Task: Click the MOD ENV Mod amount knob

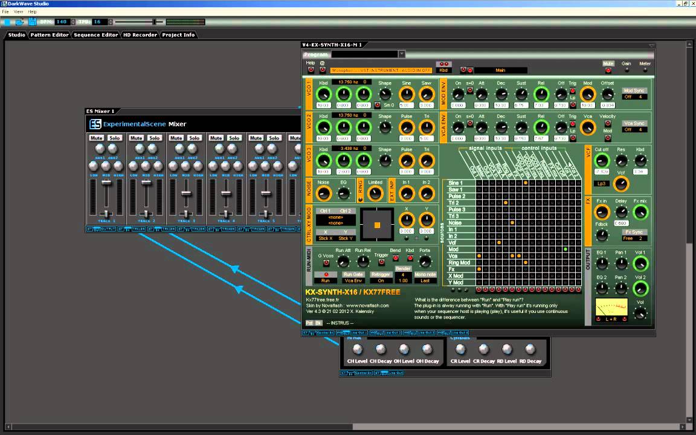Action: 588,94
